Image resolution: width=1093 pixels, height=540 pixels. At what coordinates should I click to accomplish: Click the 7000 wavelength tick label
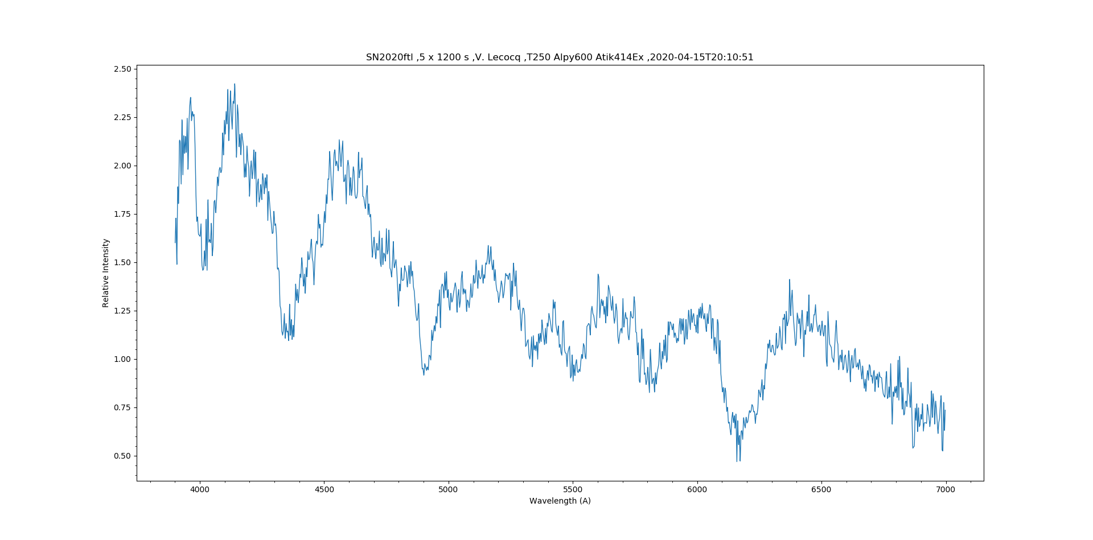pyautogui.click(x=946, y=489)
